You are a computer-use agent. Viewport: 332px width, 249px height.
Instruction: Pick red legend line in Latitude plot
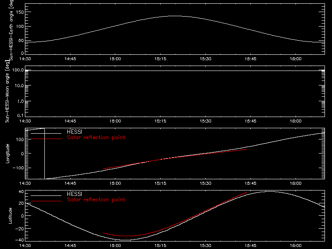coord(46,201)
